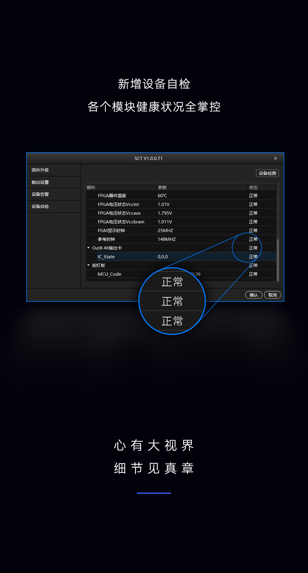Select the IC_State row
Viewport: 308px width, 573px height.
tap(106, 257)
